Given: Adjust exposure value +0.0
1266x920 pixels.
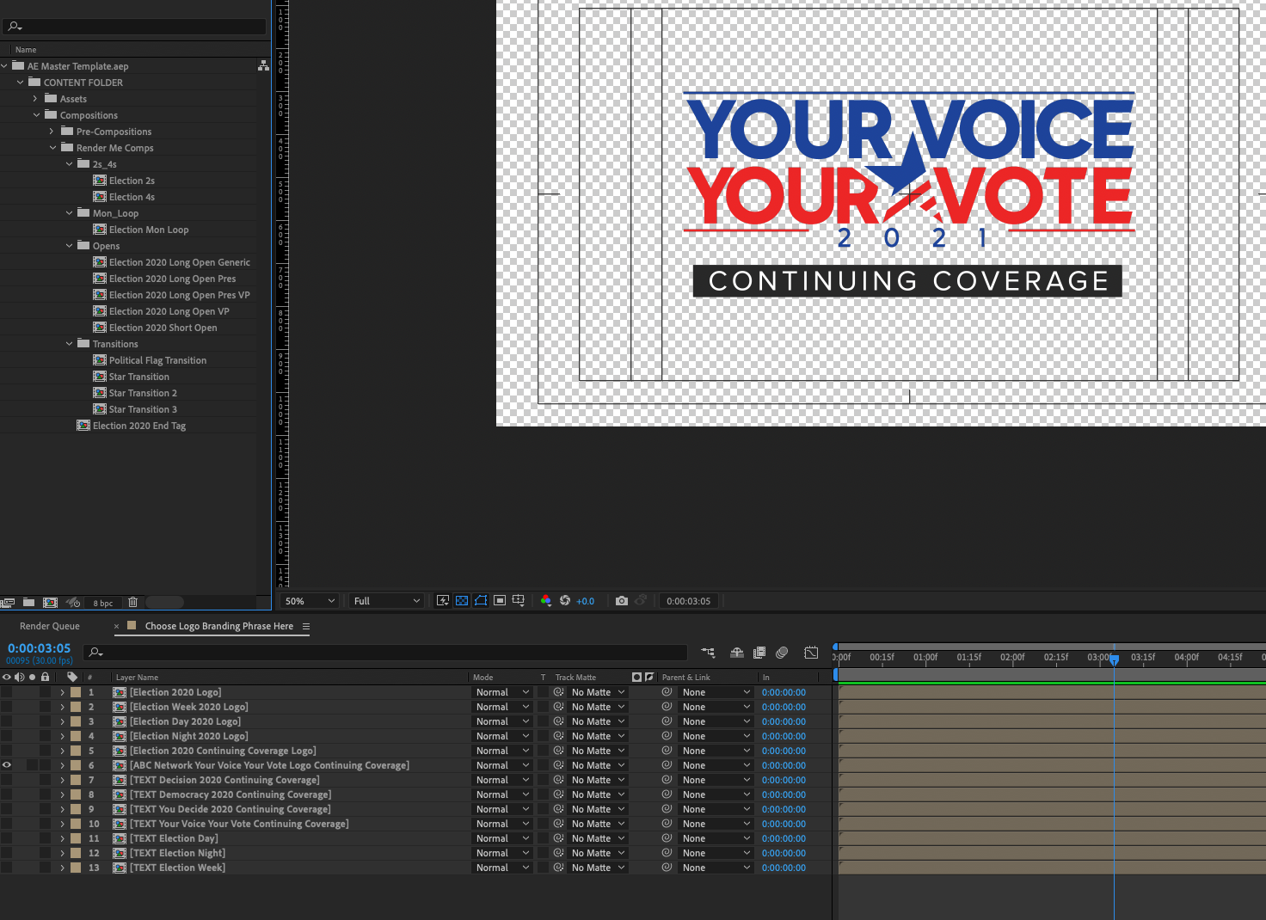Looking at the screenshot, I should pyautogui.click(x=586, y=601).
